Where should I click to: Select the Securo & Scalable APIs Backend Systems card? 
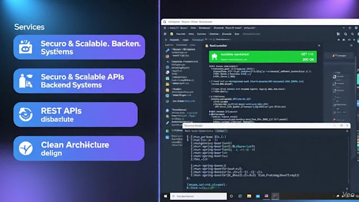pyautogui.click(x=79, y=81)
